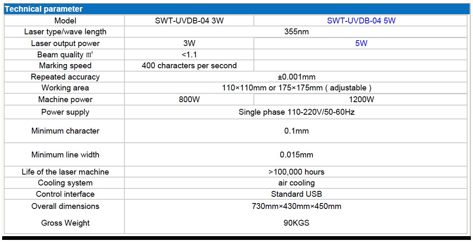
Task: Select the 1200W machine power cell
Action: click(x=361, y=99)
